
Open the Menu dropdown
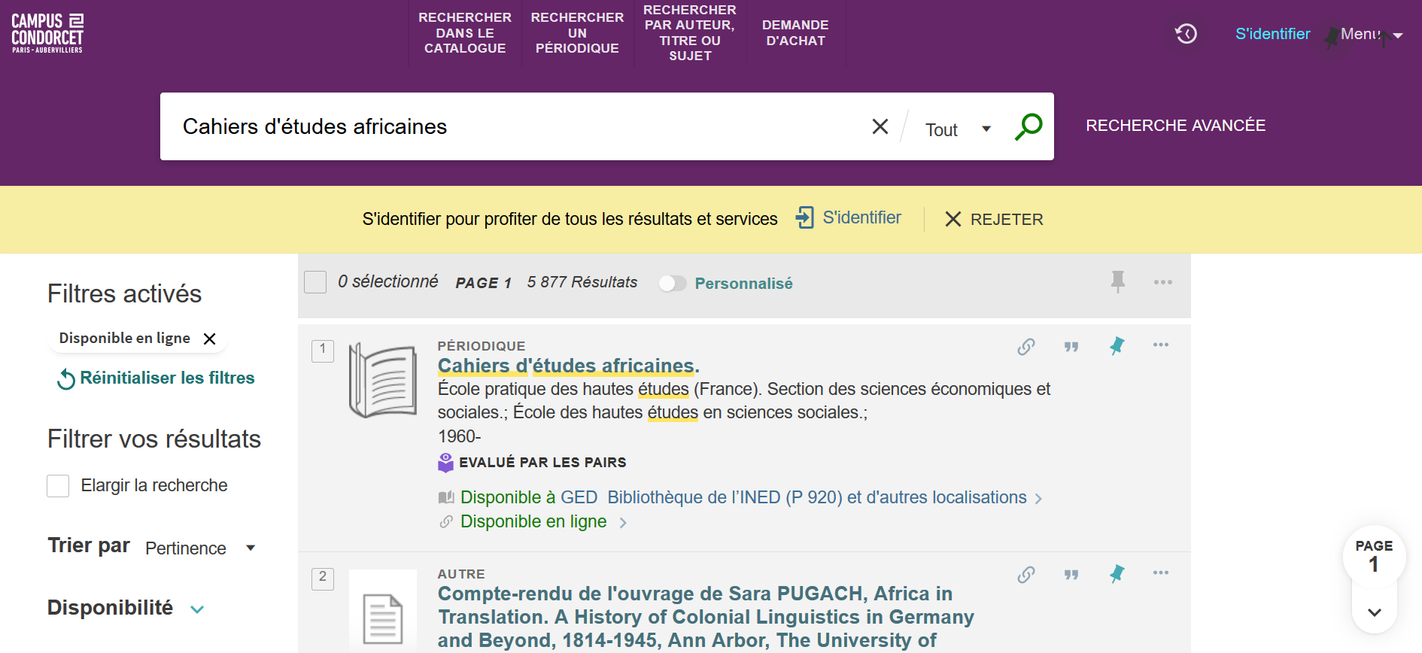(x=1372, y=34)
